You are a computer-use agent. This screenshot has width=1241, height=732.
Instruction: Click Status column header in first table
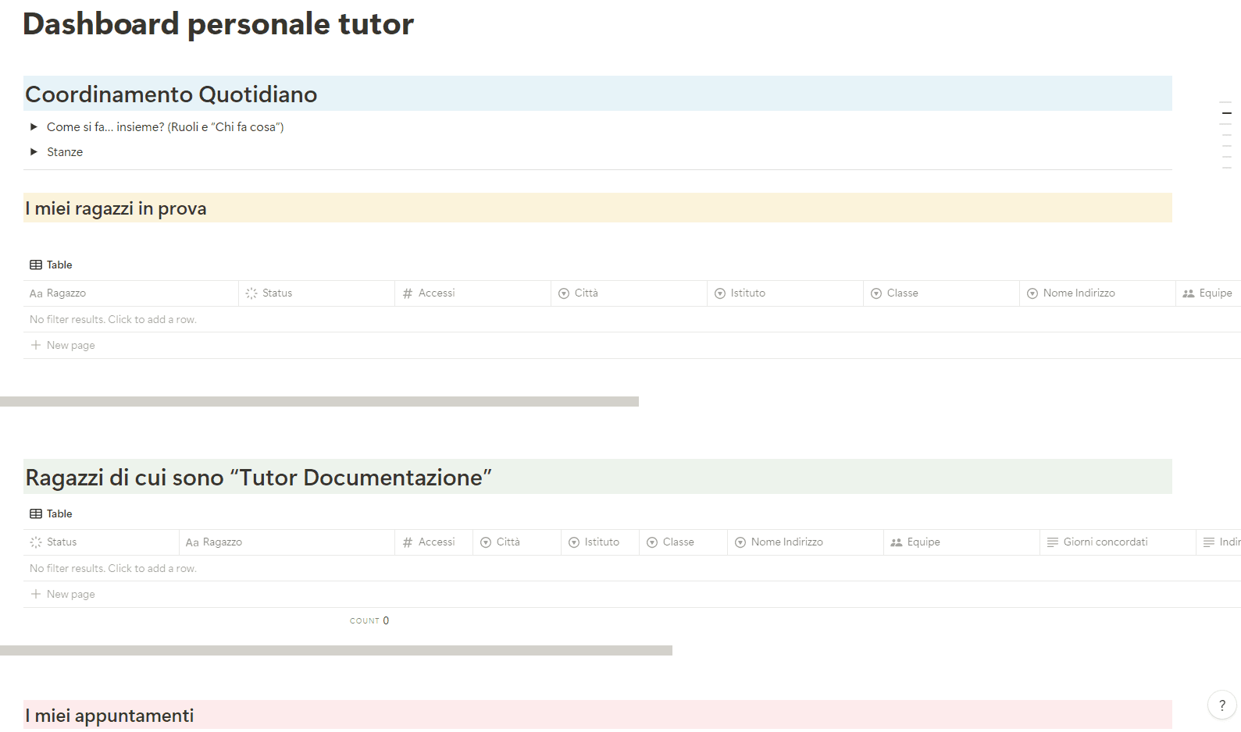click(316, 293)
